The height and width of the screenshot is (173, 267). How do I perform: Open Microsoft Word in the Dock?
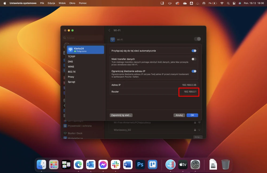click(x=128, y=164)
